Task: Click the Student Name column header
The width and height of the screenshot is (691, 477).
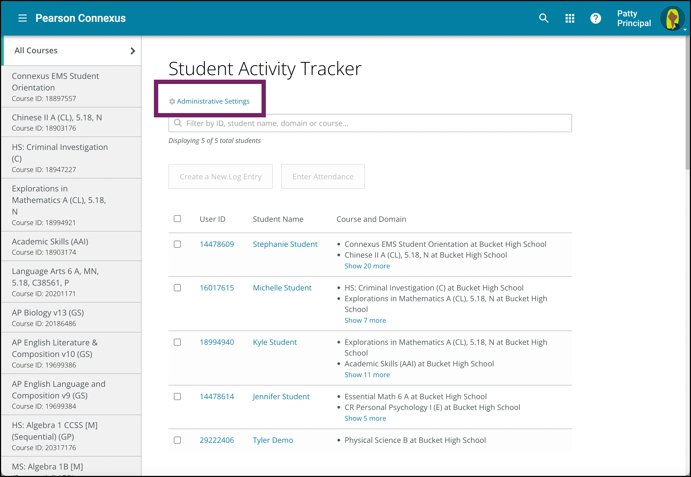Action: pos(278,219)
